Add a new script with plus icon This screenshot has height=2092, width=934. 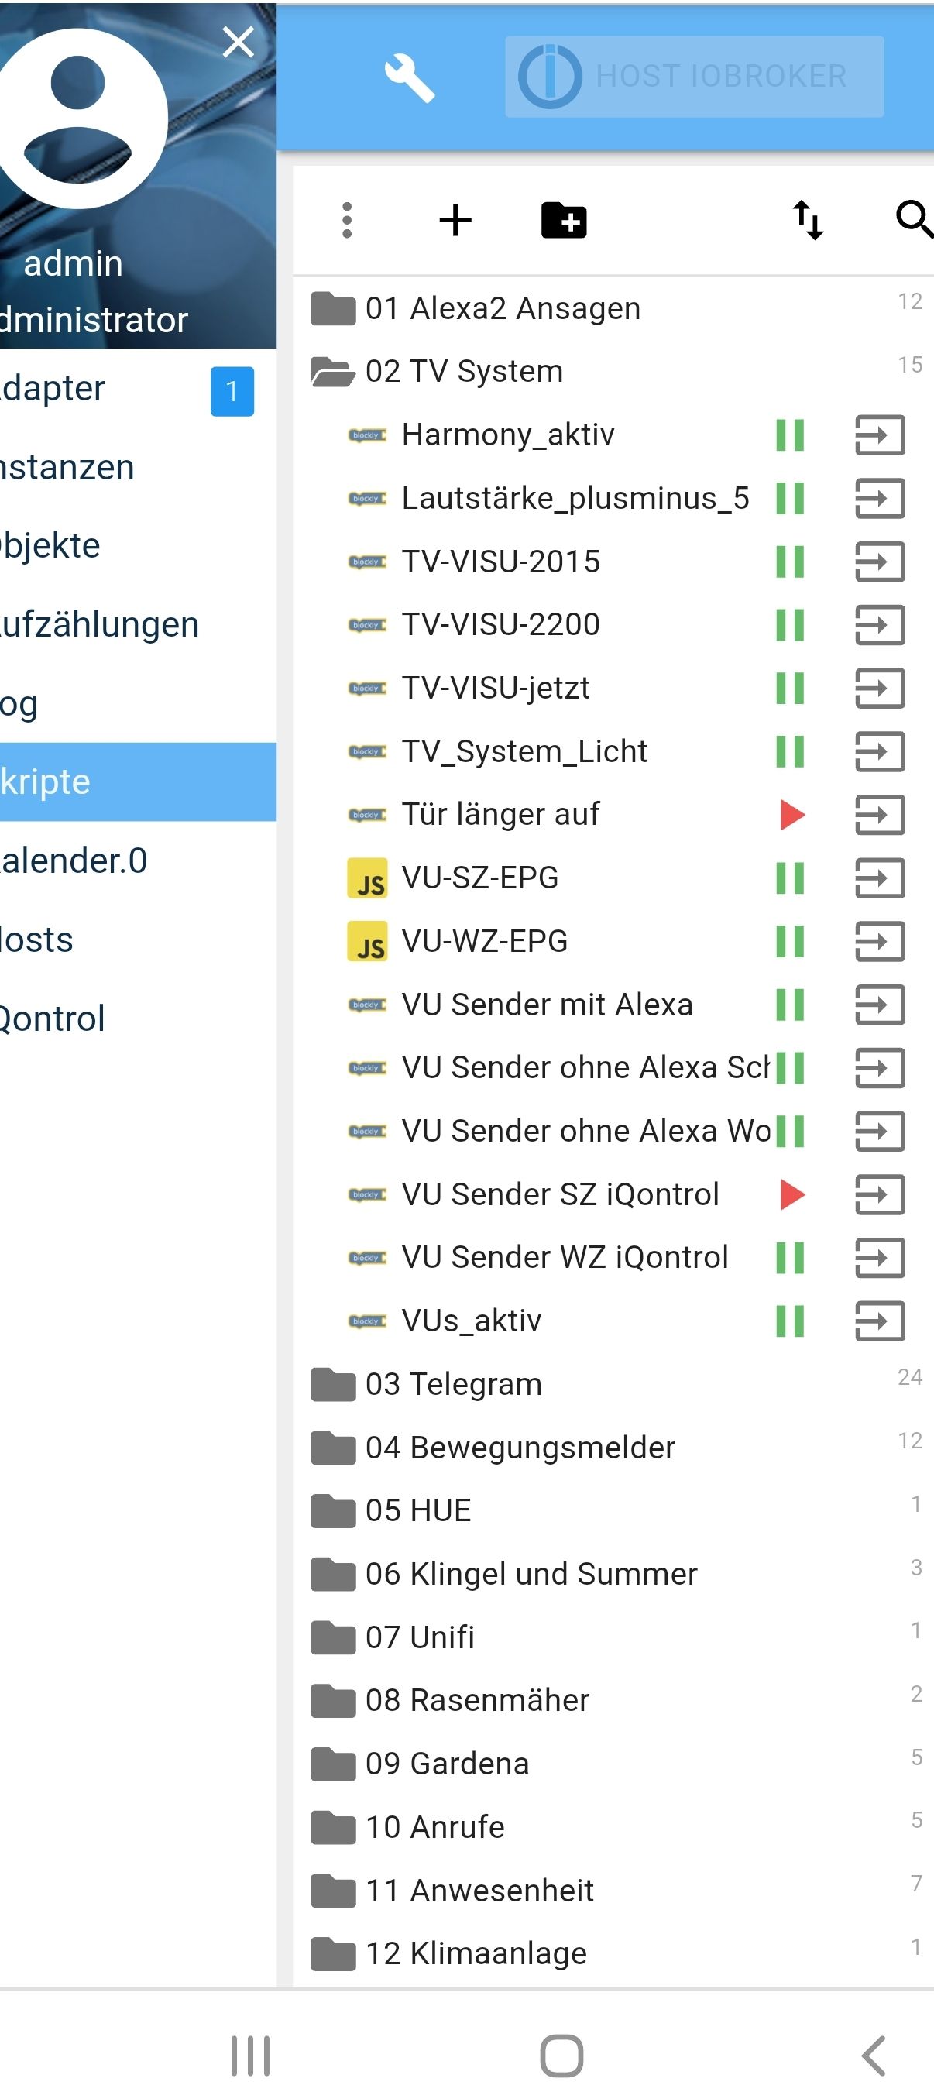click(455, 220)
